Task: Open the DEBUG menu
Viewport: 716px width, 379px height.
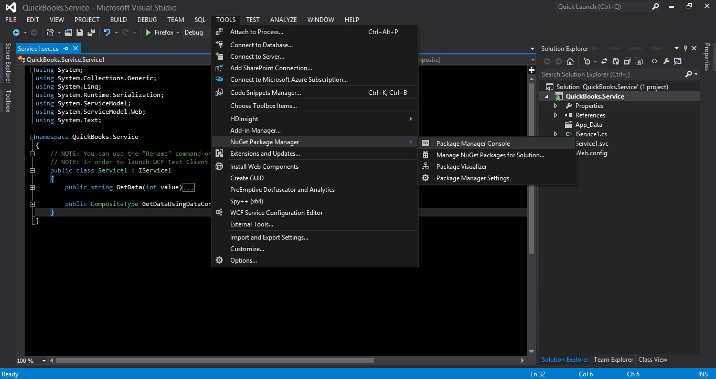Action: click(x=147, y=20)
